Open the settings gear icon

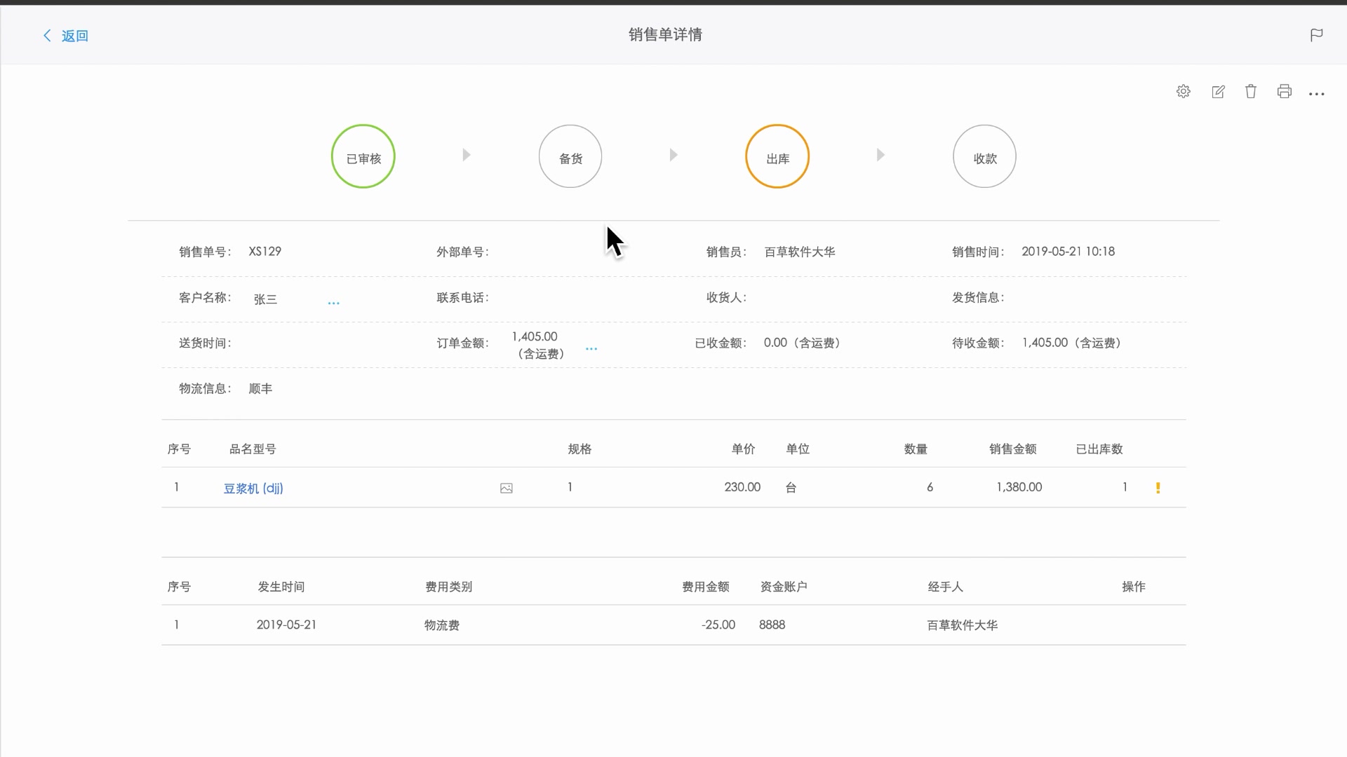(x=1183, y=92)
